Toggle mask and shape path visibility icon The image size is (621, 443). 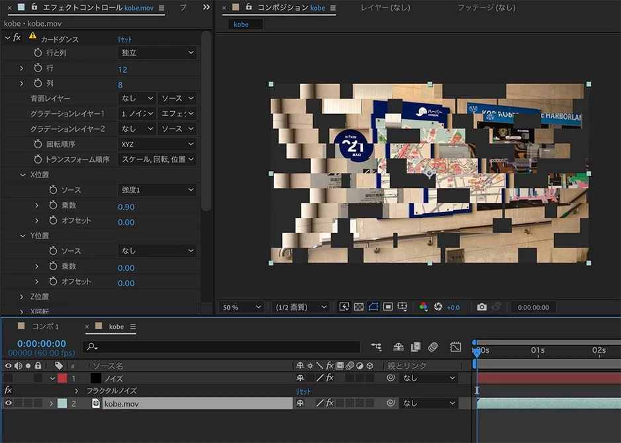coord(373,307)
